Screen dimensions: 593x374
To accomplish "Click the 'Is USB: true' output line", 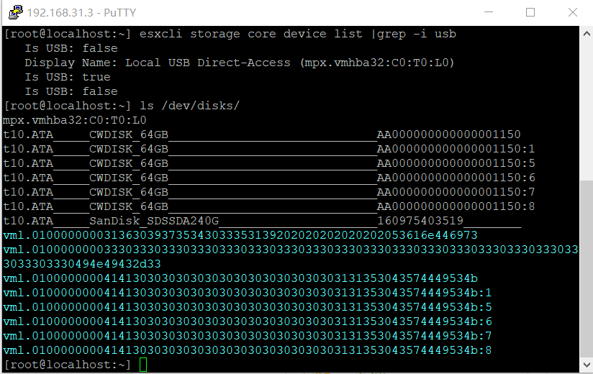I will 68,77.
